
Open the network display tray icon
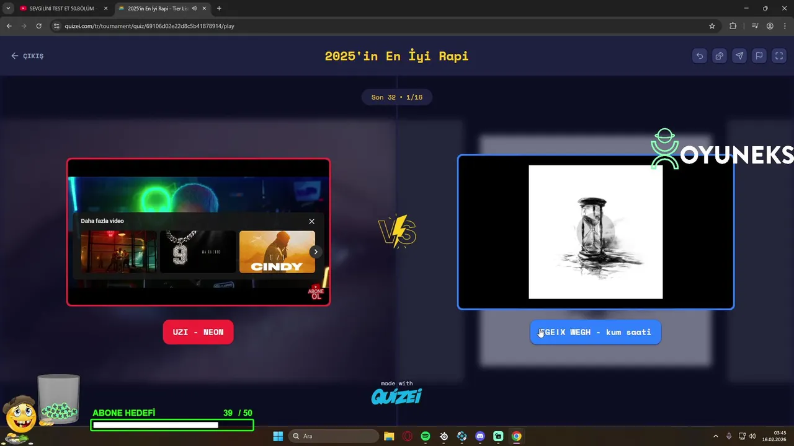point(742,436)
